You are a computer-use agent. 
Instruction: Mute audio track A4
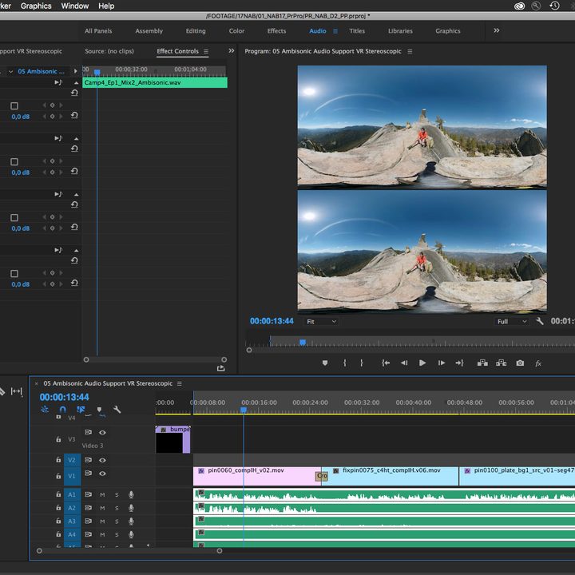point(102,534)
